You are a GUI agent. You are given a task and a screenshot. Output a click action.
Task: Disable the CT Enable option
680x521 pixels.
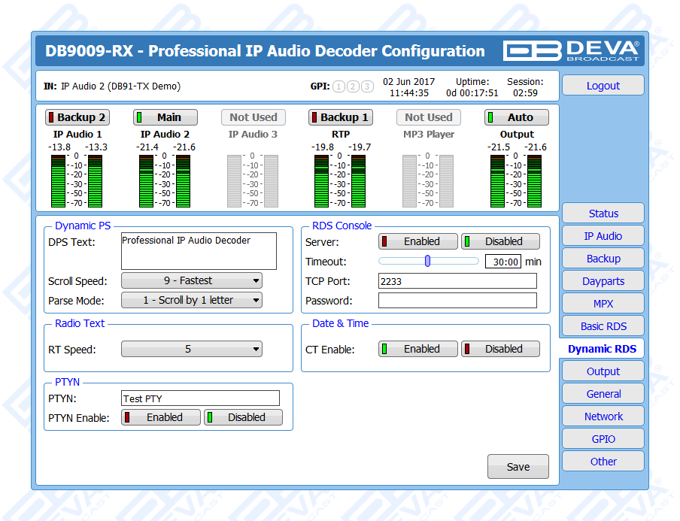tap(500, 349)
